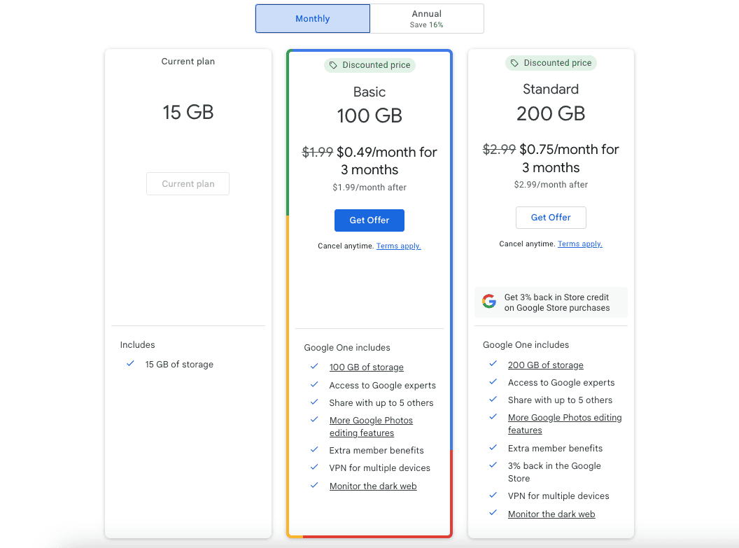This screenshot has width=739, height=548.
Task: Click checkmark next to Basic Access to Google experts
Action: point(314,385)
